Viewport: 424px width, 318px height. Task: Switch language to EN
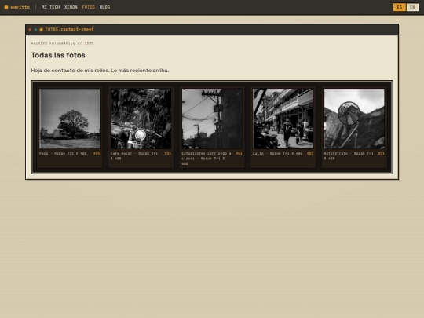point(412,7)
